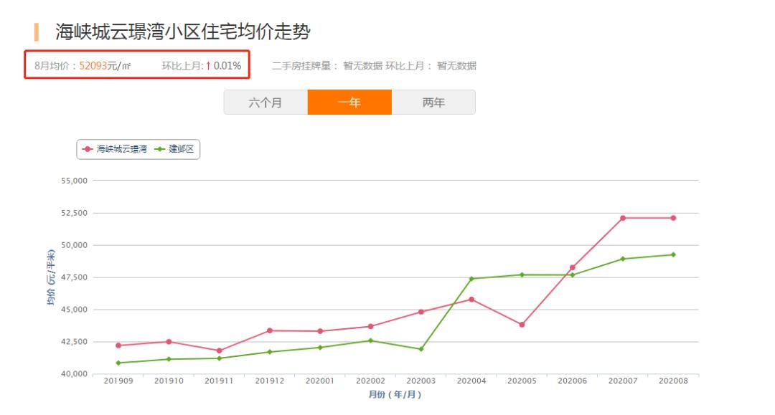Switch to the 六个月 time range tab
The width and height of the screenshot is (775, 415).
point(266,102)
